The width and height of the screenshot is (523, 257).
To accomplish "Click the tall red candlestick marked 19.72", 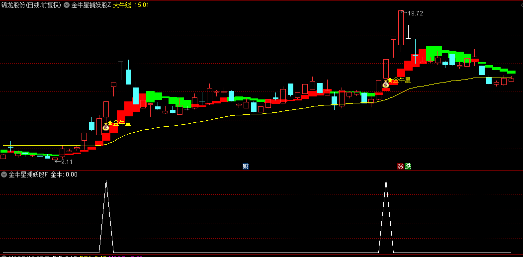I will coord(401,28).
